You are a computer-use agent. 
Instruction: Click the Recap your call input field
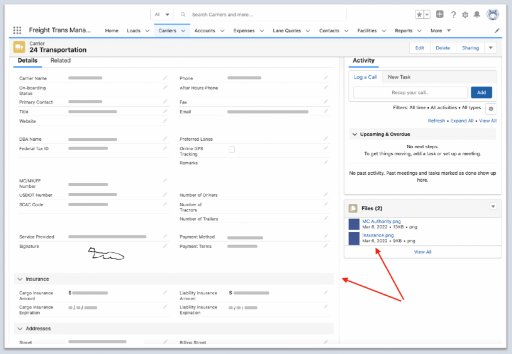coord(410,92)
